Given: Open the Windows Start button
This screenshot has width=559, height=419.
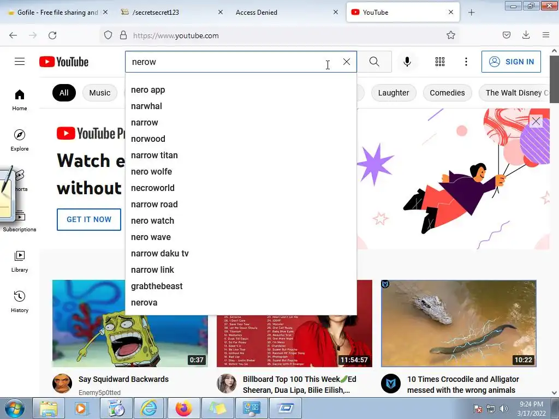Looking at the screenshot, I should [15, 408].
